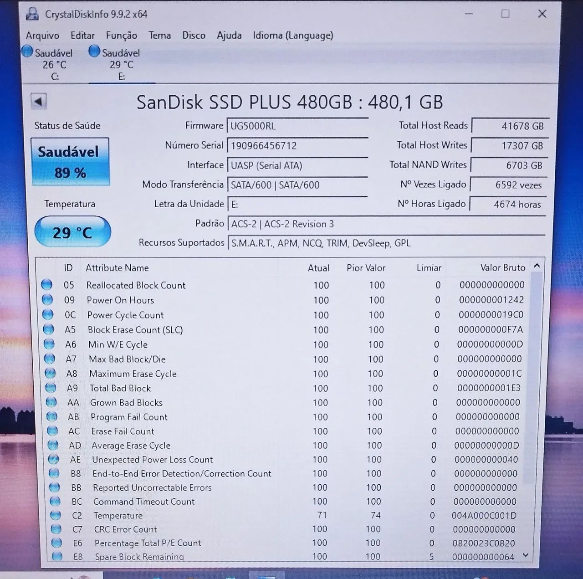
Task: Click the Recursos Suportados field
Action: pyautogui.click(x=387, y=243)
